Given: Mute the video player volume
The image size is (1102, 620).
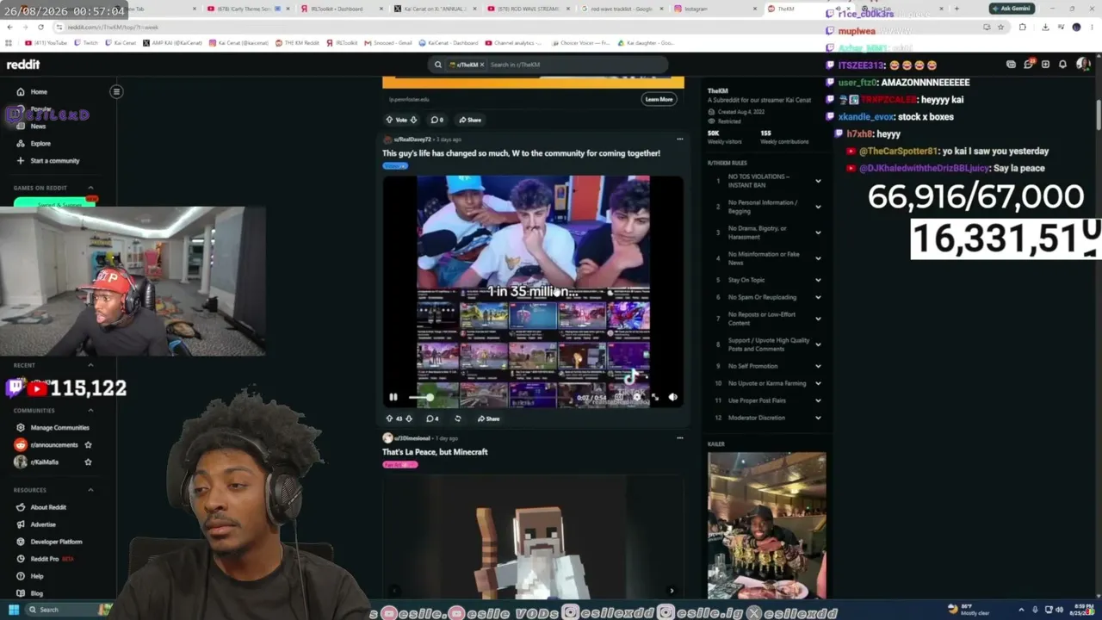Looking at the screenshot, I should click(x=673, y=397).
